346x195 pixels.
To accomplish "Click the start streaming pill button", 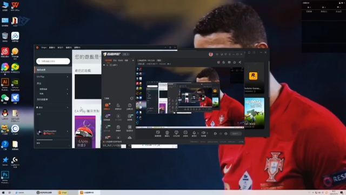I will click(236, 134).
